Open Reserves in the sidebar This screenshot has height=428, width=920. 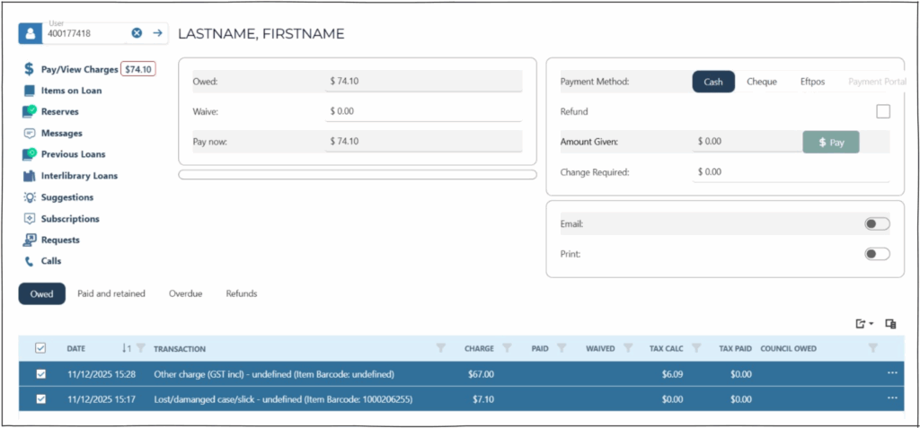tap(59, 112)
